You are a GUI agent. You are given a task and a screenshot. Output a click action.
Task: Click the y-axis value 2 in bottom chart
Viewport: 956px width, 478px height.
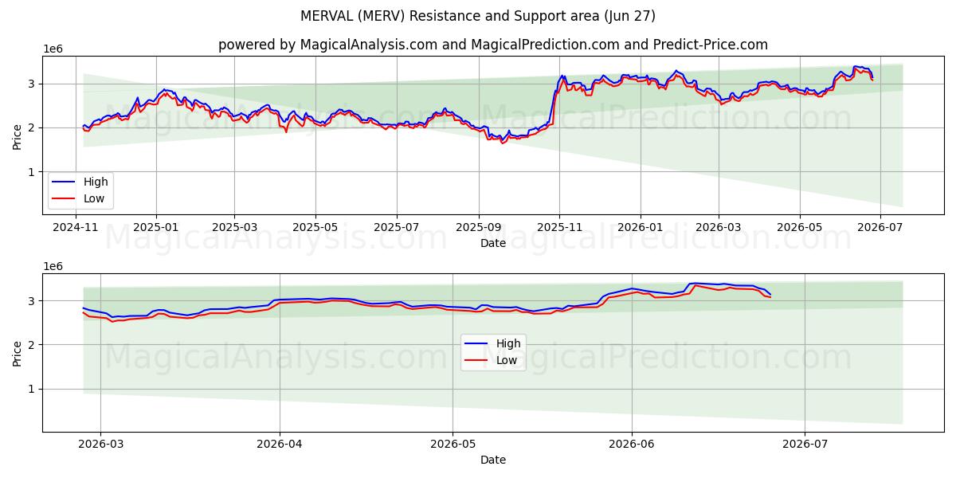pyautogui.click(x=33, y=345)
